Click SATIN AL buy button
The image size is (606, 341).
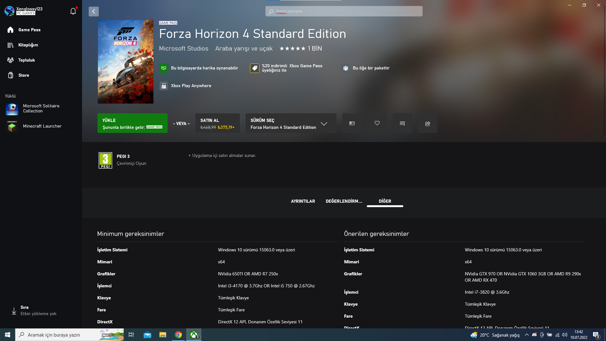(217, 123)
